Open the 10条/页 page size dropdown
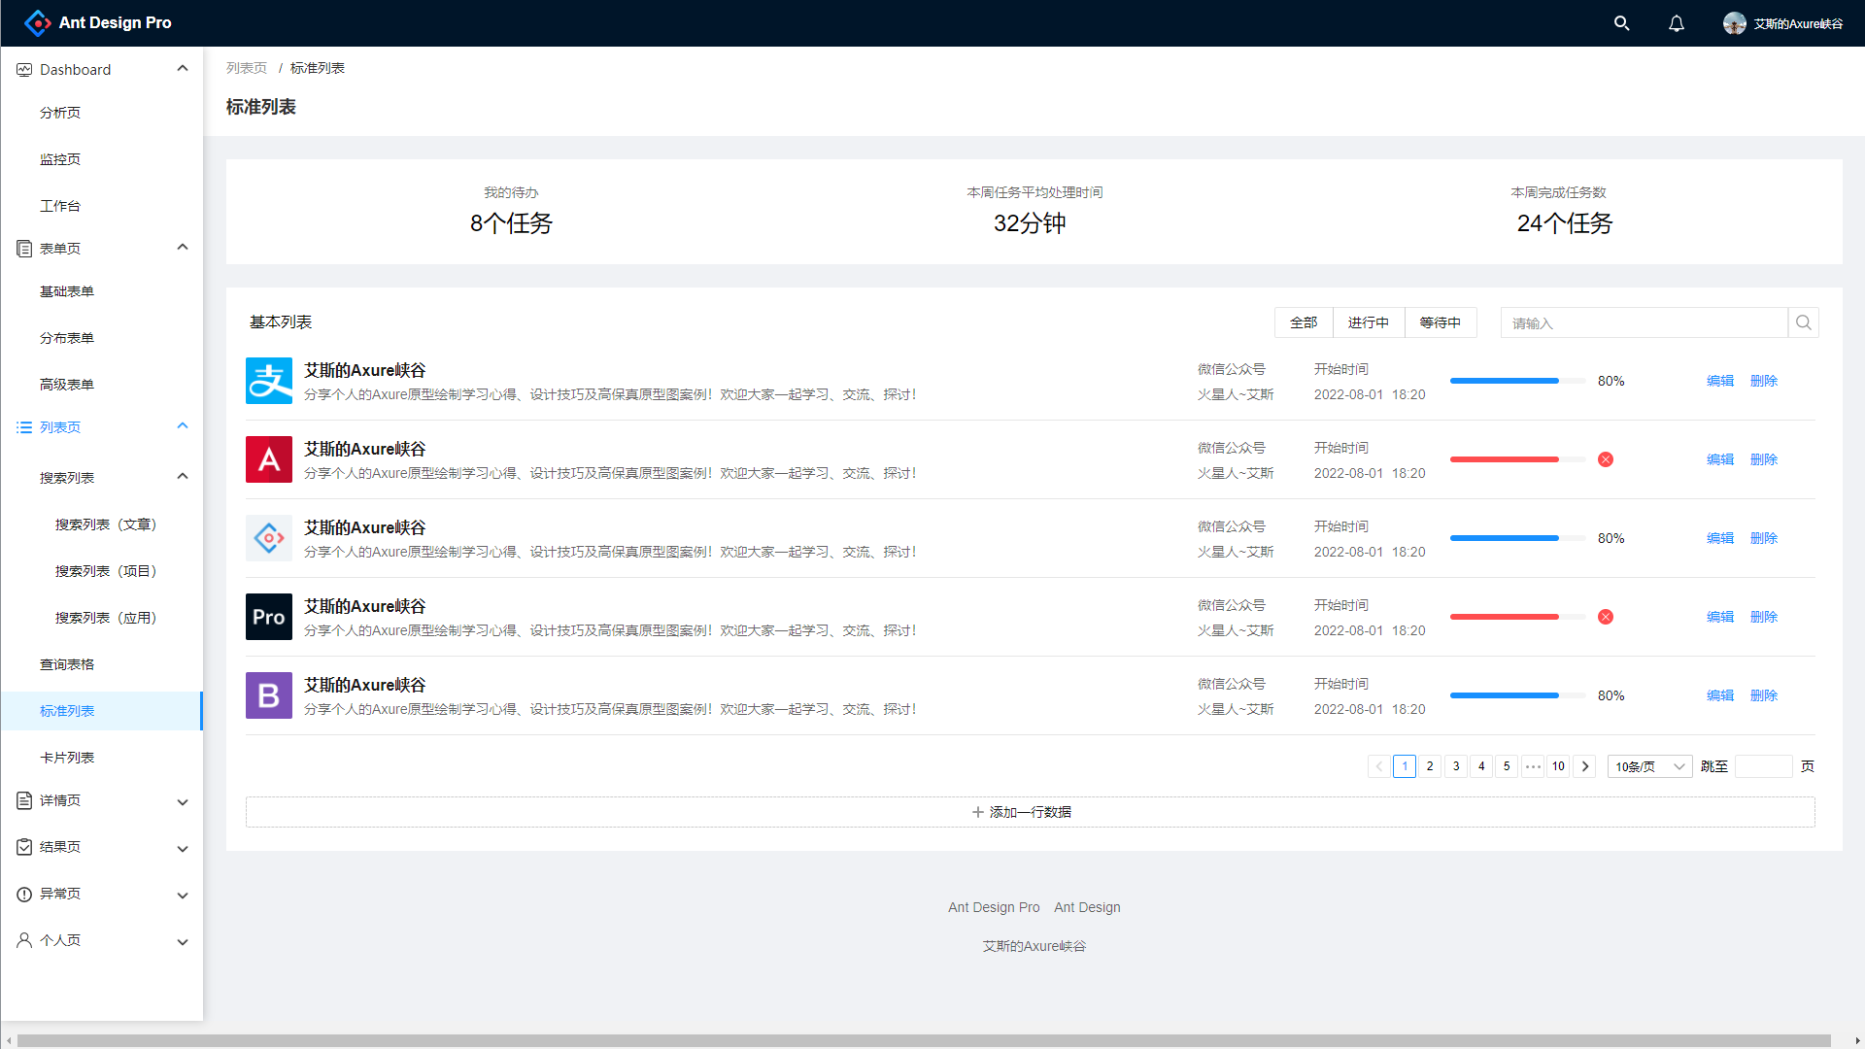 click(1649, 766)
